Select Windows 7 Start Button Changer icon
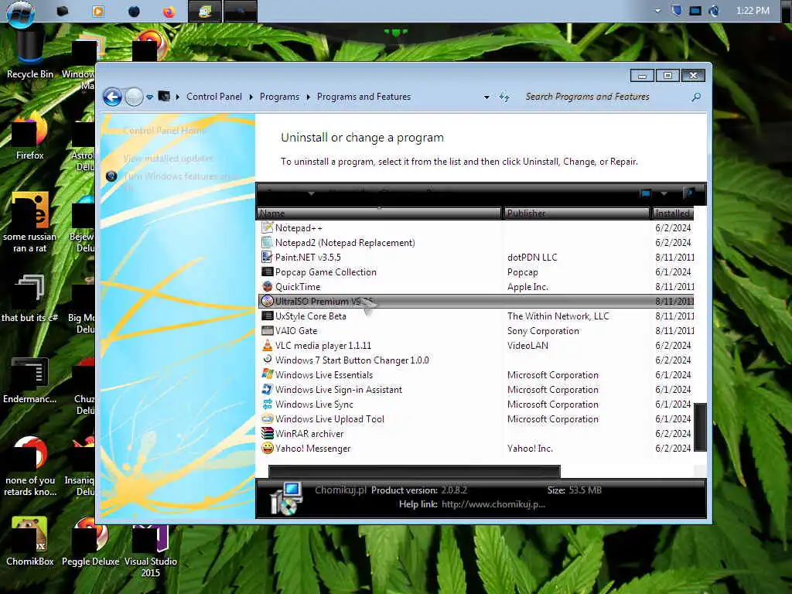The width and height of the screenshot is (792, 594). pos(267,360)
